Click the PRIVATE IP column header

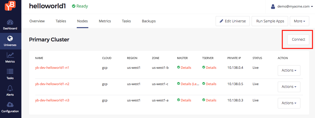tap(234, 58)
